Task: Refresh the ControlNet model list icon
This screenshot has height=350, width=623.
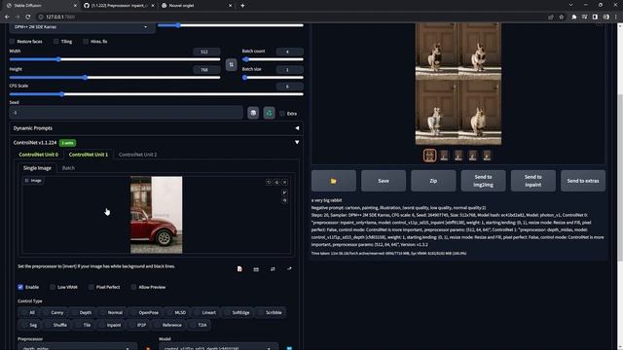Action: [x=289, y=348]
